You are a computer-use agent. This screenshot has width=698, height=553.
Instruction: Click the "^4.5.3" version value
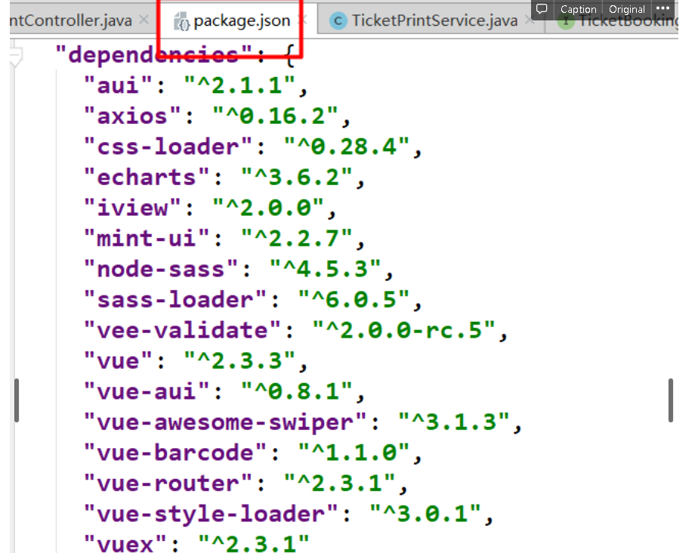pyautogui.click(x=325, y=269)
